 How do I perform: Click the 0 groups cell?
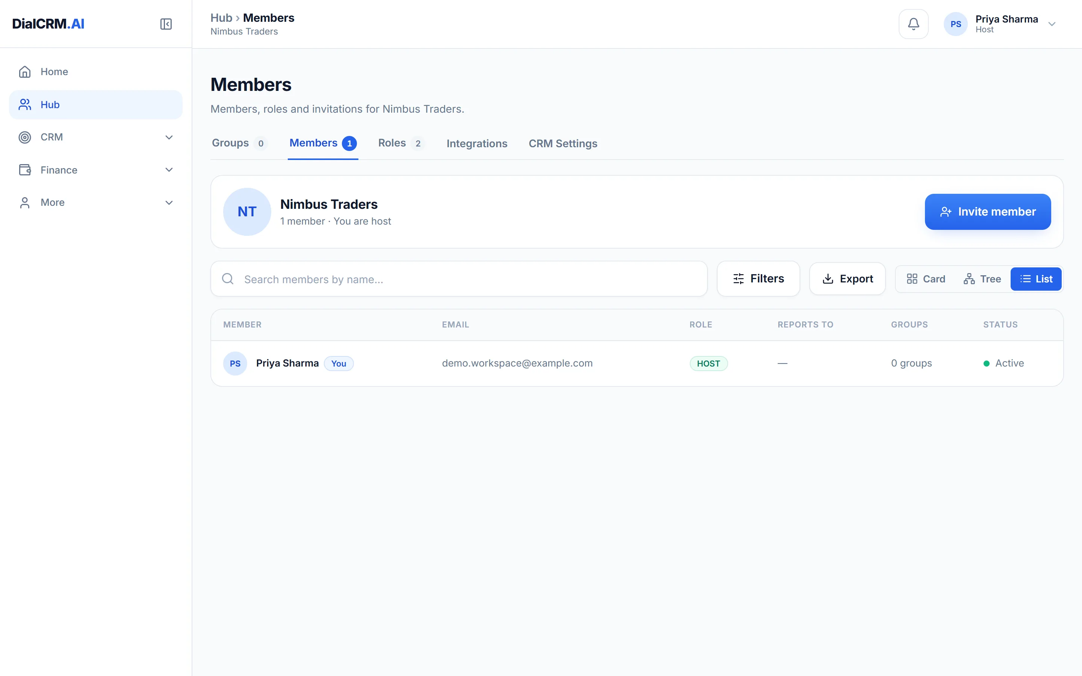tap(911, 363)
